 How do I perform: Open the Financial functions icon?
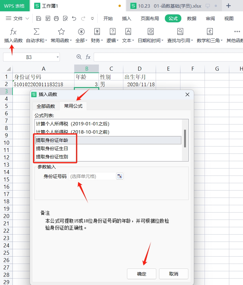97,32
